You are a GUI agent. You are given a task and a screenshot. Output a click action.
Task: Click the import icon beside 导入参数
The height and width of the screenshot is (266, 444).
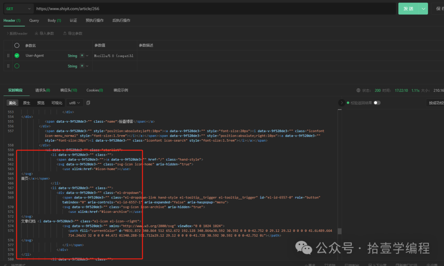(x=37, y=33)
